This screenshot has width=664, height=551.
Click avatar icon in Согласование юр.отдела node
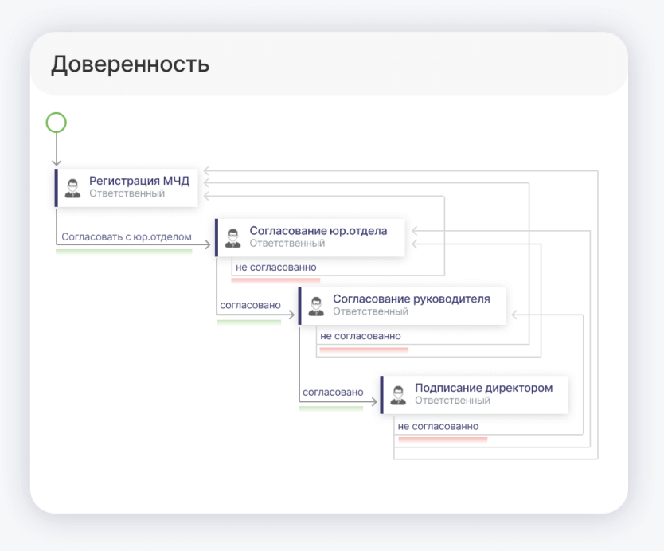click(x=232, y=237)
